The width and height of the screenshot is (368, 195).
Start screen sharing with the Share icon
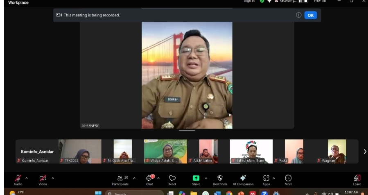(196, 178)
